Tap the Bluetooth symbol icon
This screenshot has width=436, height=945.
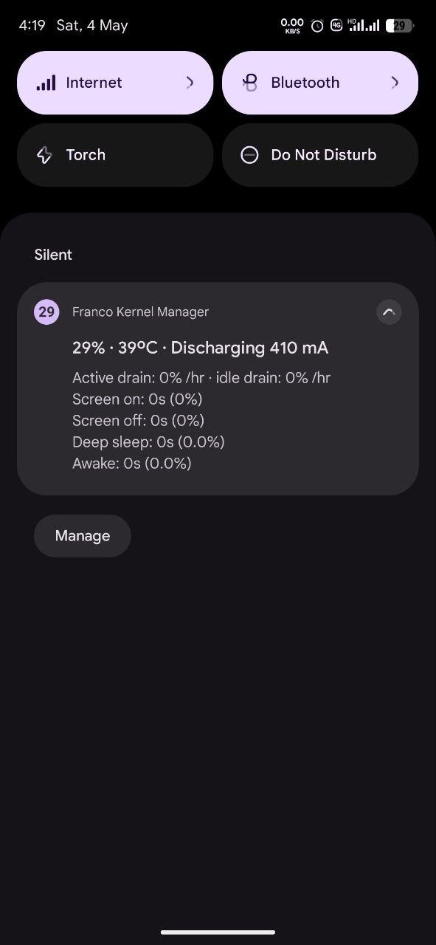250,83
